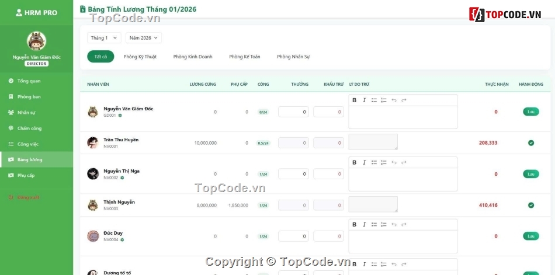Click Lưu button for Đức Duy
Screen dimensions: 555x275
(531, 236)
